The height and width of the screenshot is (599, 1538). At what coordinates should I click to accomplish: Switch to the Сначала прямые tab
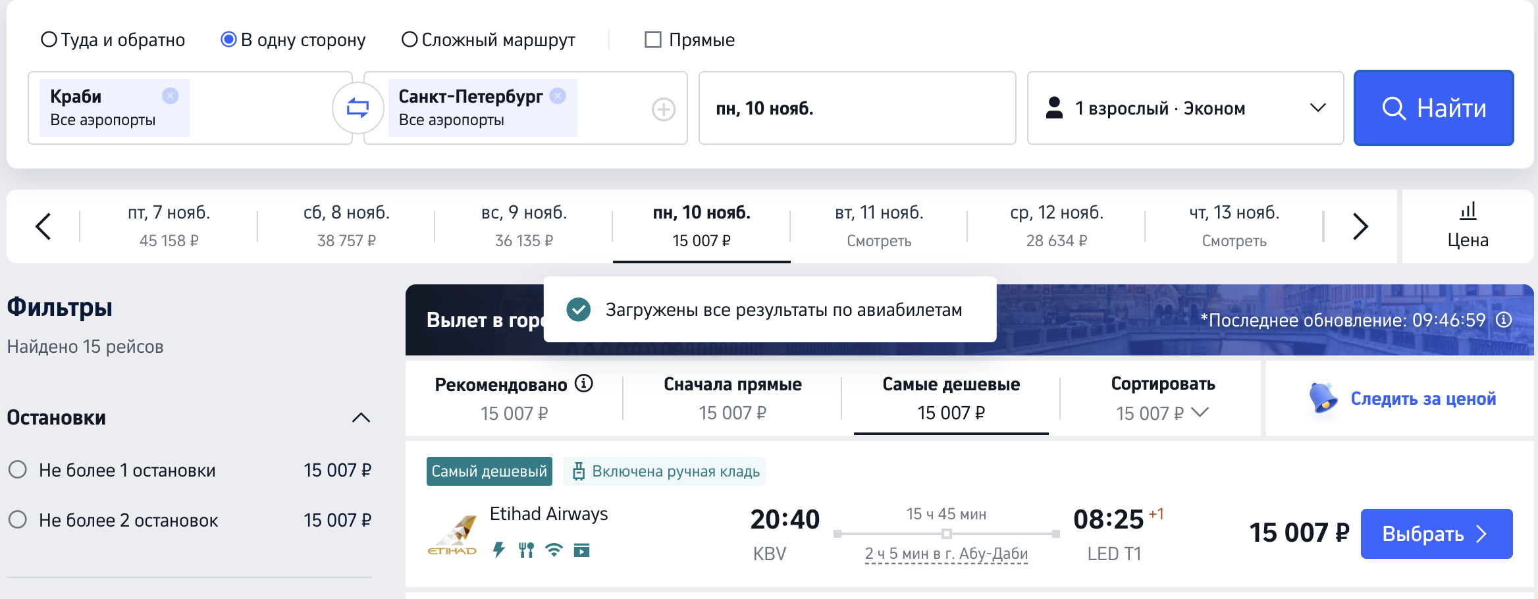point(732,398)
